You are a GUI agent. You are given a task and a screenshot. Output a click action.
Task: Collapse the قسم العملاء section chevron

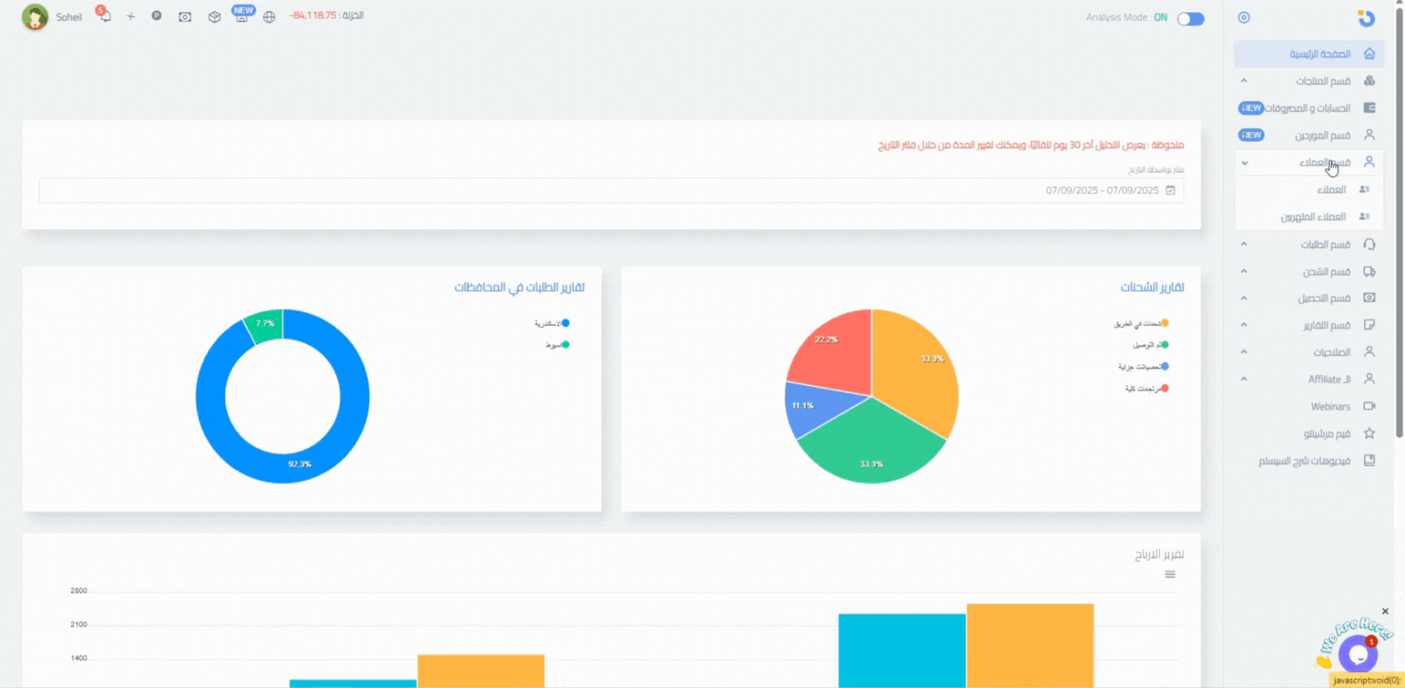pyautogui.click(x=1245, y=162)
